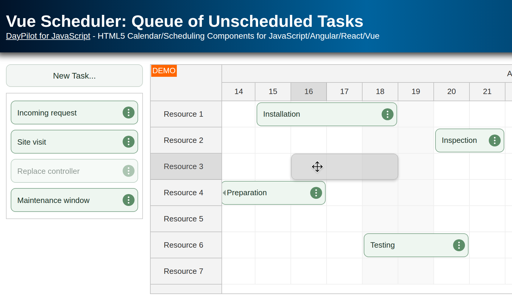This screenshot has height=300, width=512.
Task: Open the DayPilot for JavaScript link
Action: click(x=48, y=36)
